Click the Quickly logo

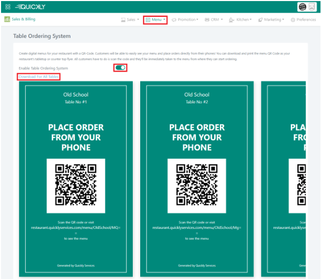pyautogui.click(x=32, y=7)
